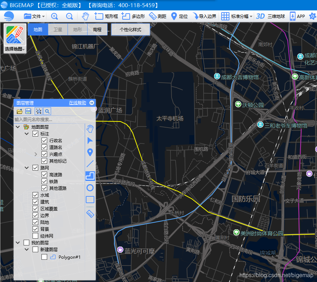Toggle the 建筑 buildings checkbox
317x282 pixels.
(x=35, y=202)
